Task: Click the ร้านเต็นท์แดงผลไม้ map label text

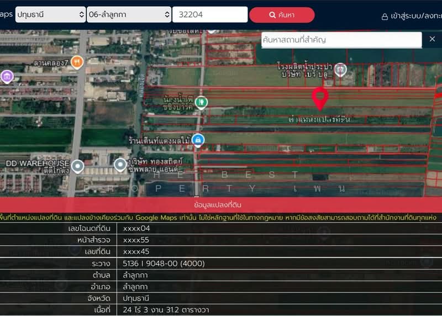Action: coord(159,140)
